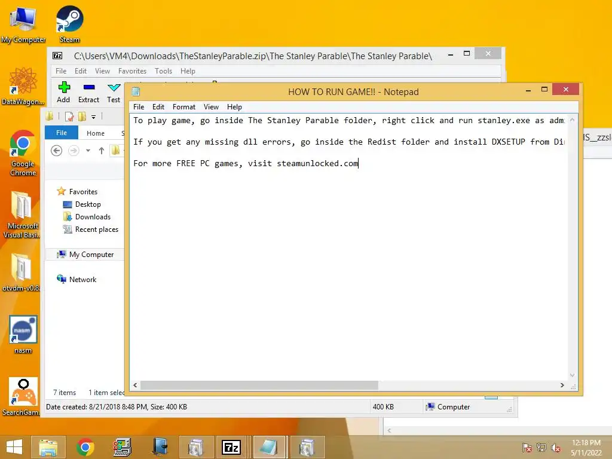Select Favorites in Explorer navigation pane
Viewport: 612px width, 459px height.
(x=77, y=192)
